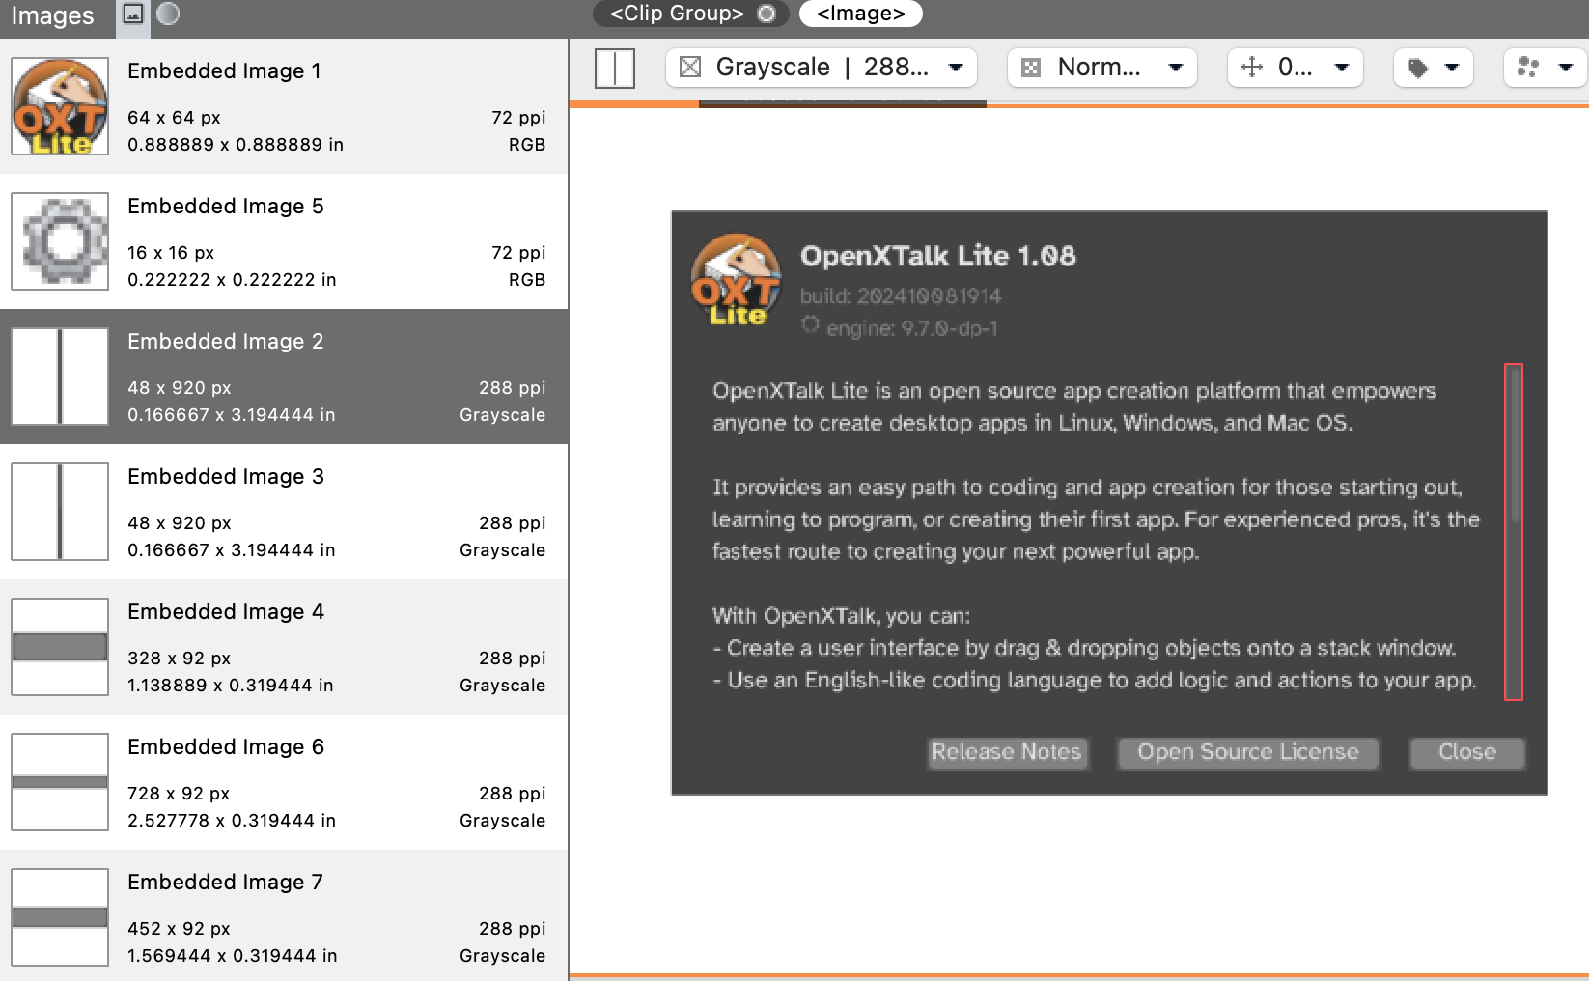The height and width of the screenshot is (981, 1589).
Task: Select Embedded Image 1 thumbnail
Action: point(60,106)
